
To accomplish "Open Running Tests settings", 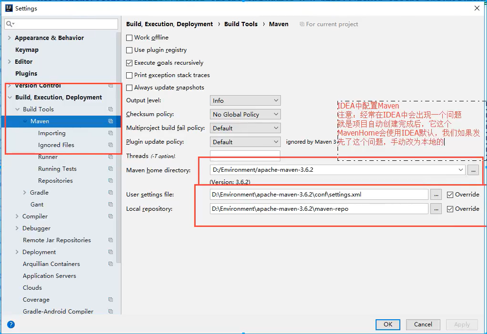I will point(57,169).
